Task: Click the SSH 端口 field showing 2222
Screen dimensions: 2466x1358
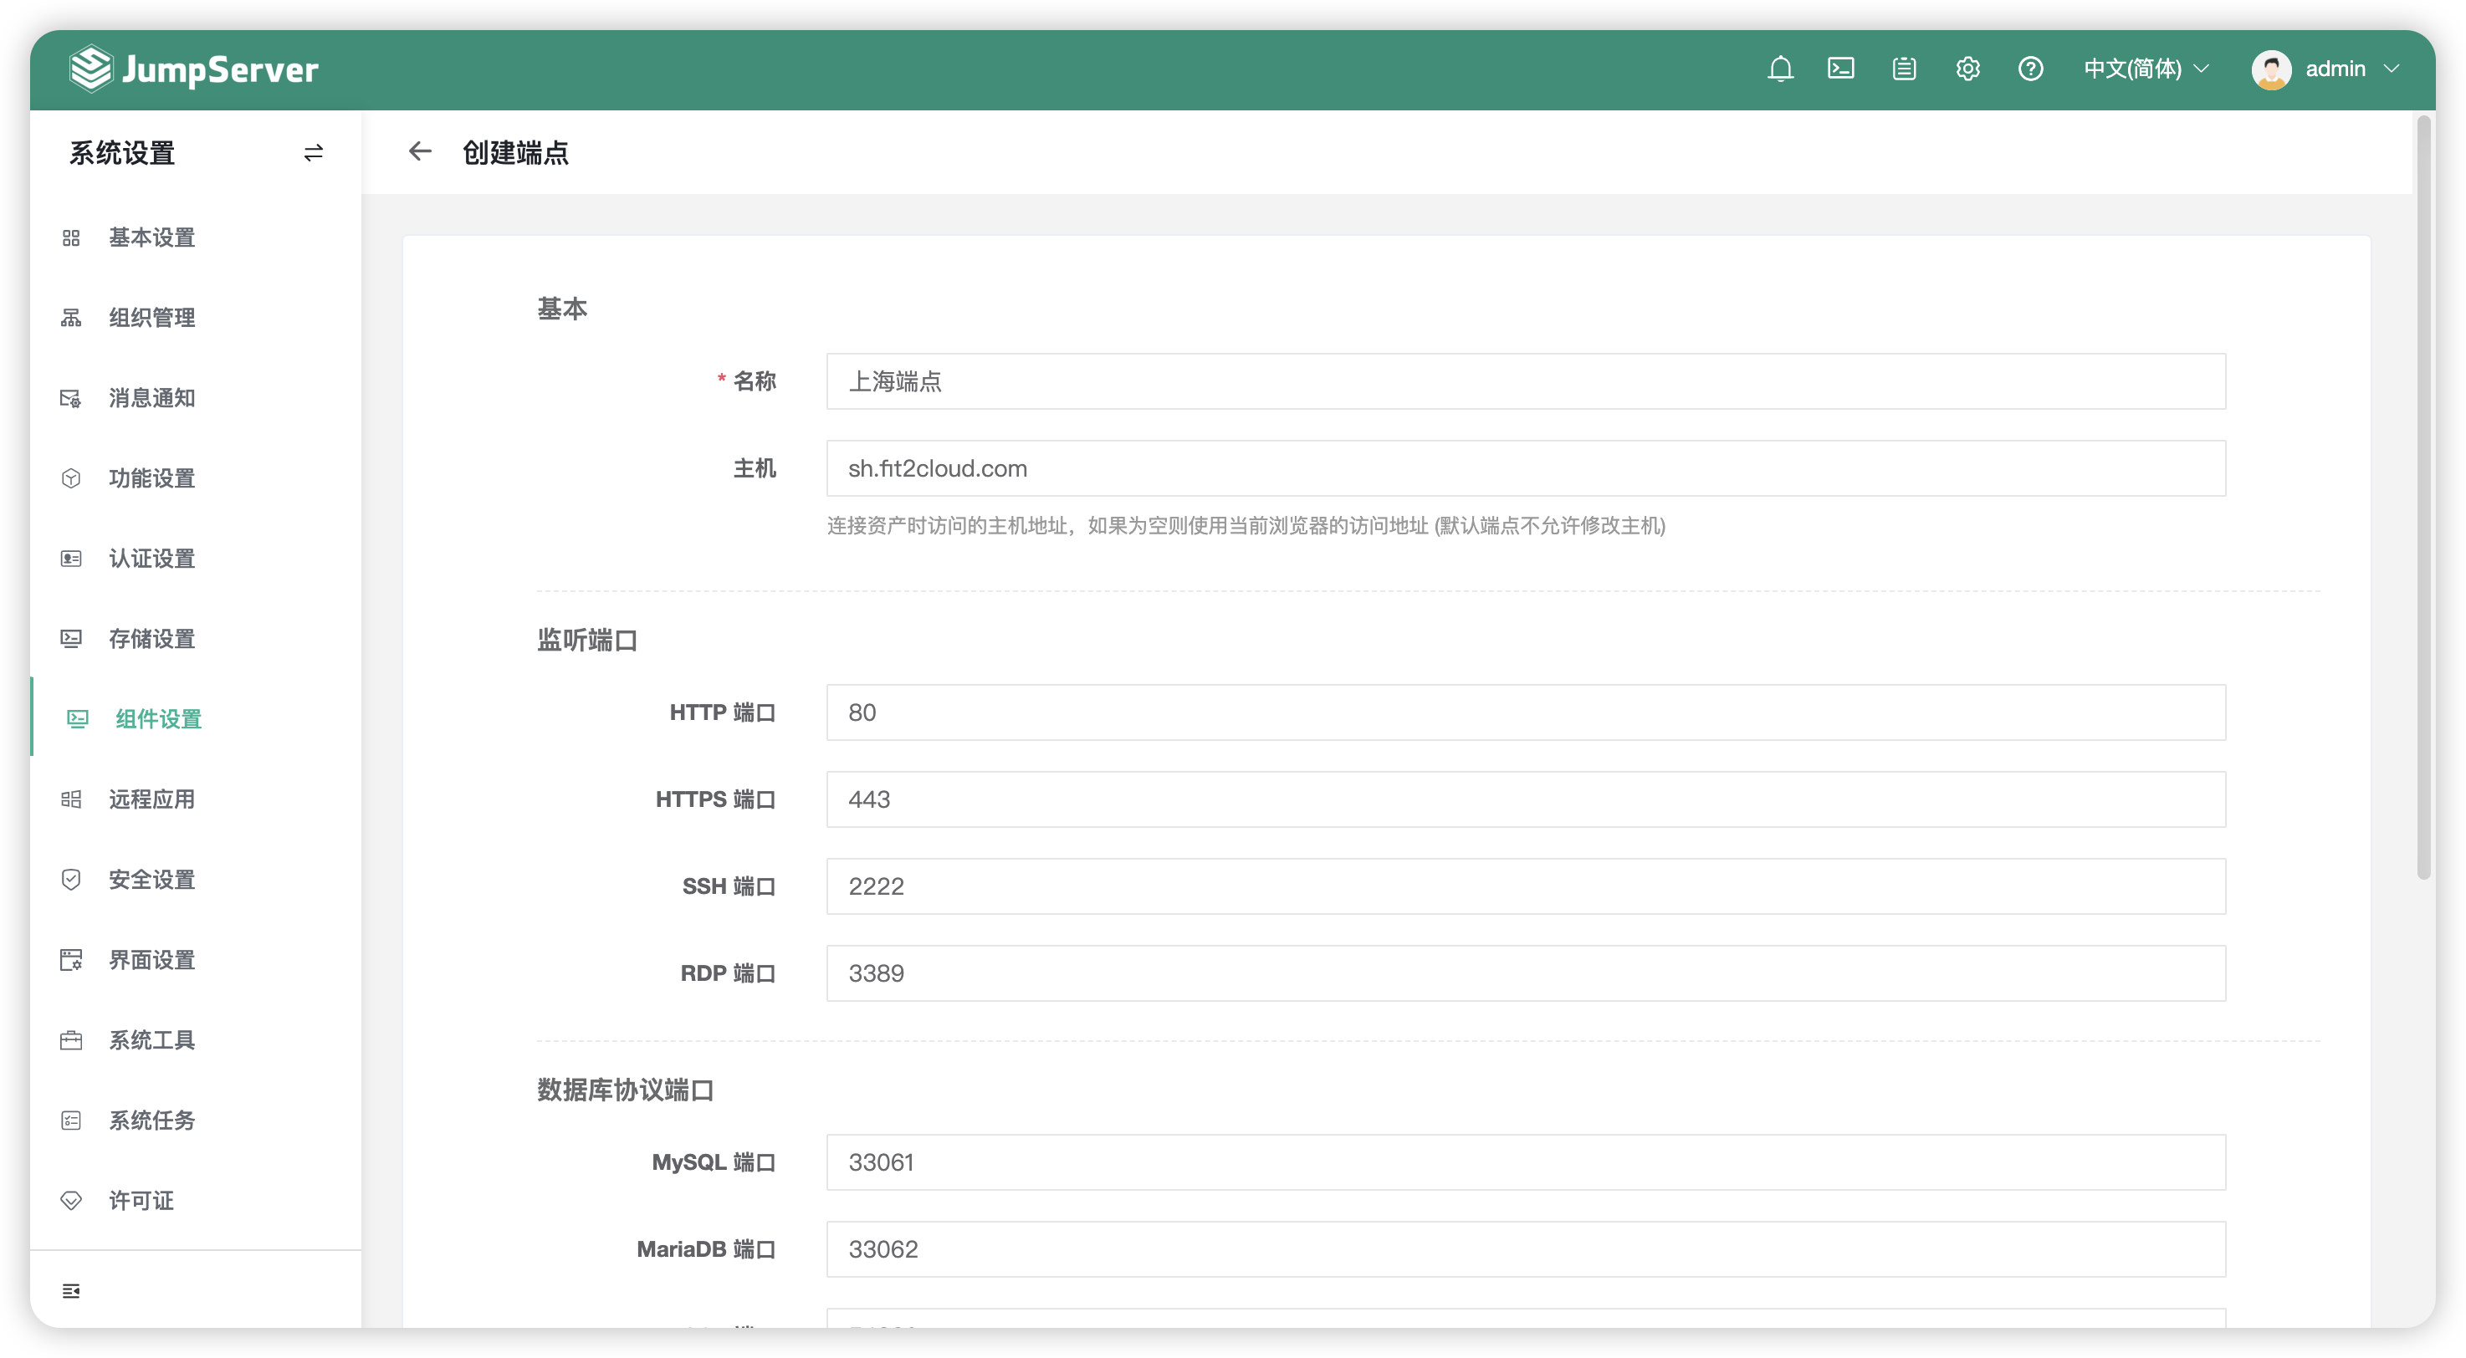Action: 1526,886
